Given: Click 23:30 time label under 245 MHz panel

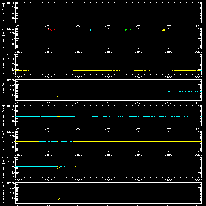Looking at the screenshot, I should [108, 26].
